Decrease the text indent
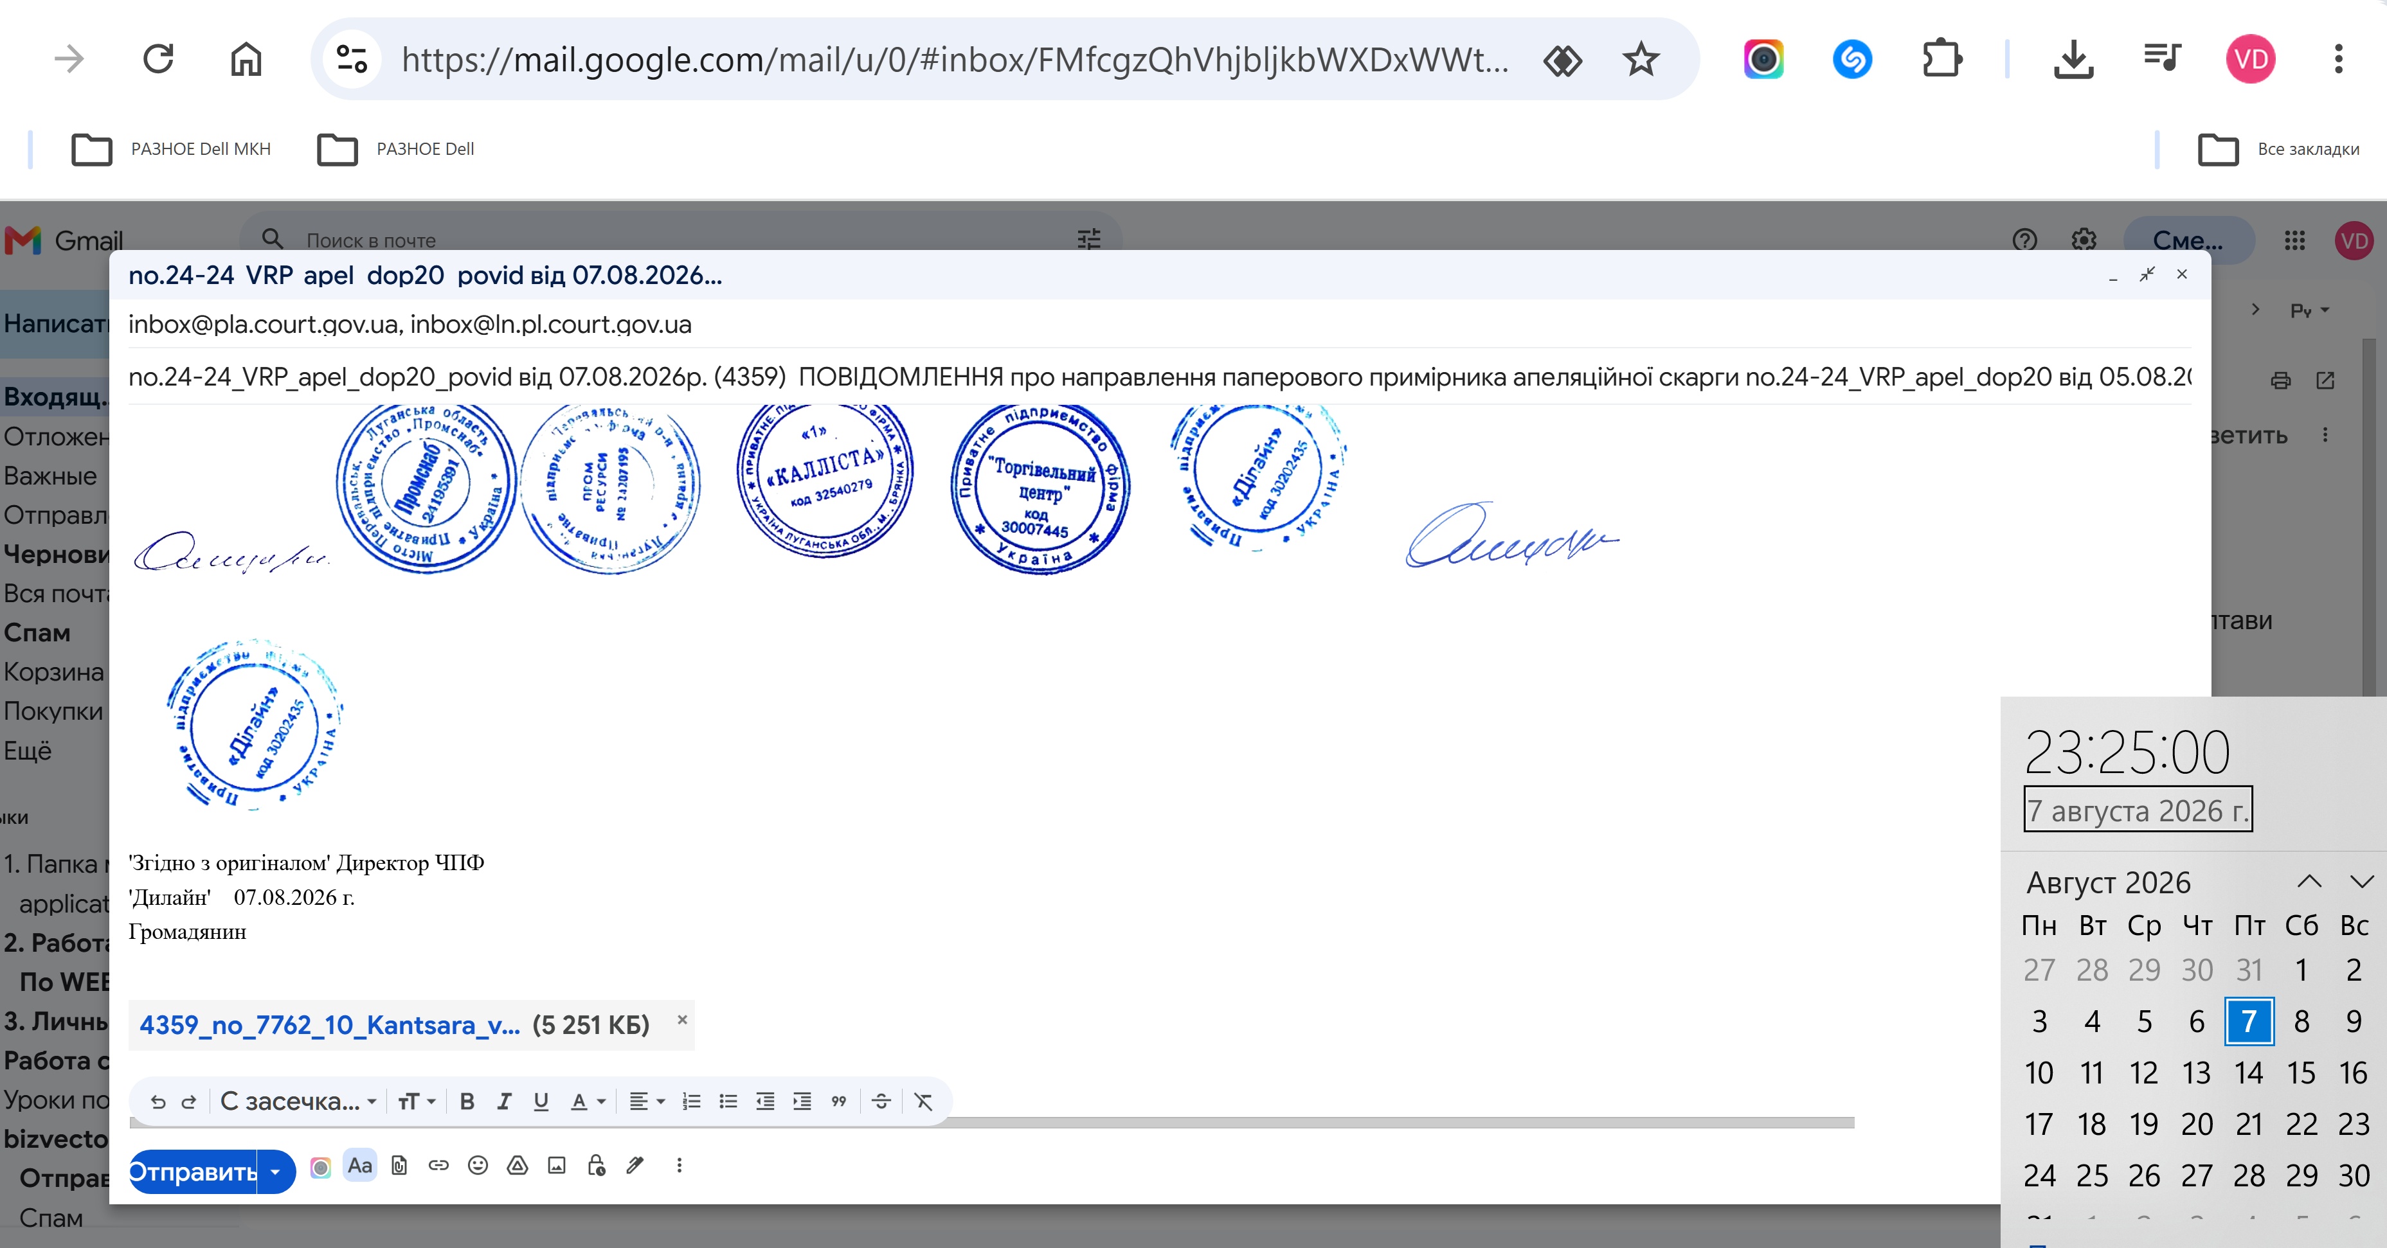Viewport: 2387px width, 1248px height. click(x=766, y=1101)
